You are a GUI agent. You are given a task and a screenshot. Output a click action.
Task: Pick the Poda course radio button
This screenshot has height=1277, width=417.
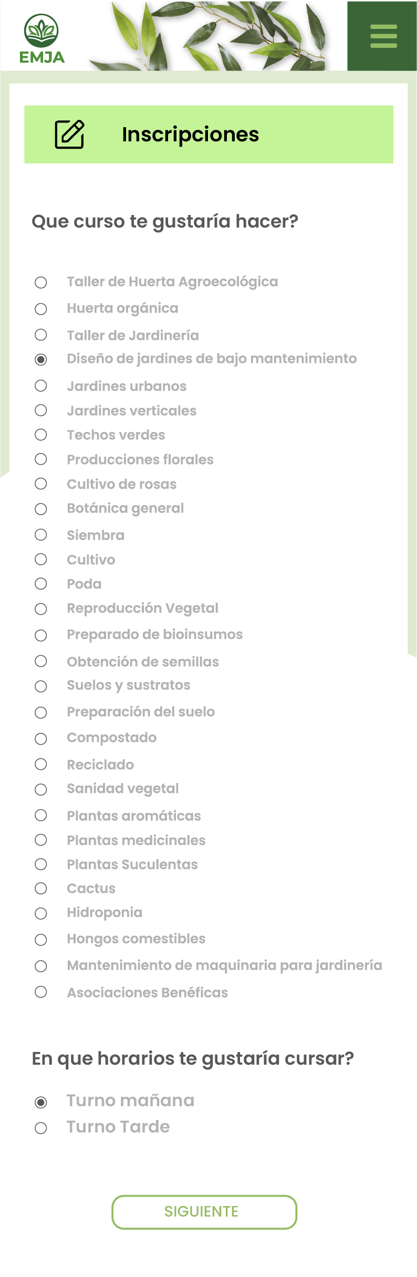[x=41, y=583]
